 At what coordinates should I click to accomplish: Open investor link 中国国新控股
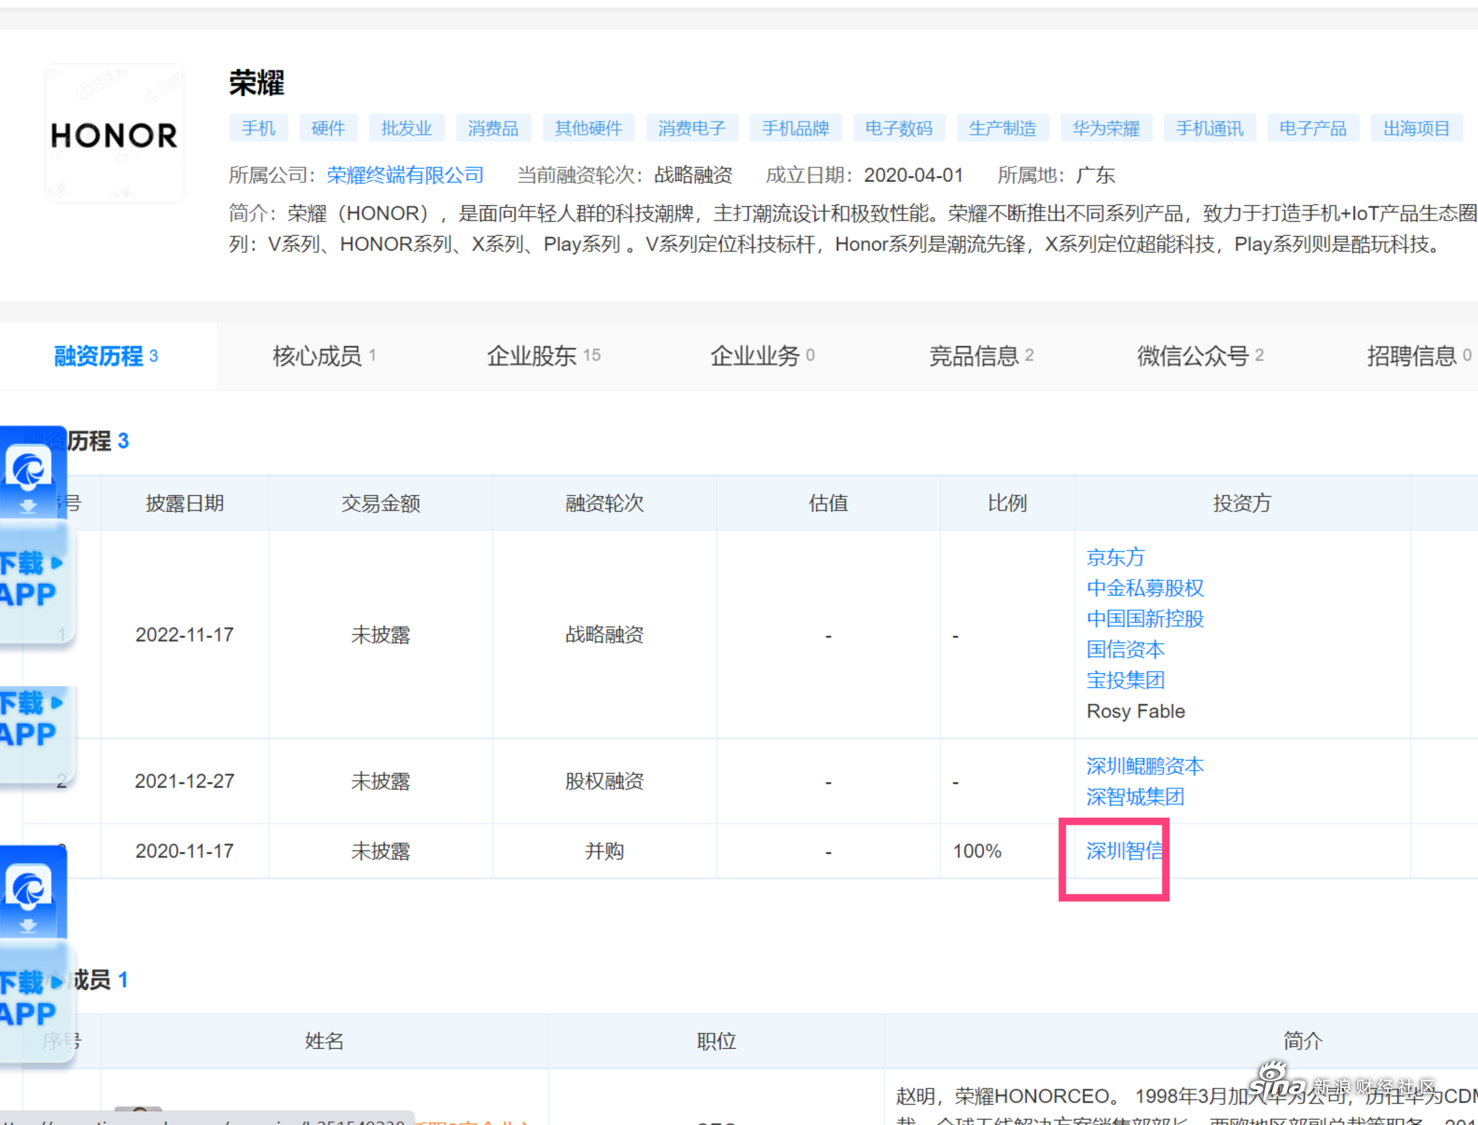coord(1145,619)
